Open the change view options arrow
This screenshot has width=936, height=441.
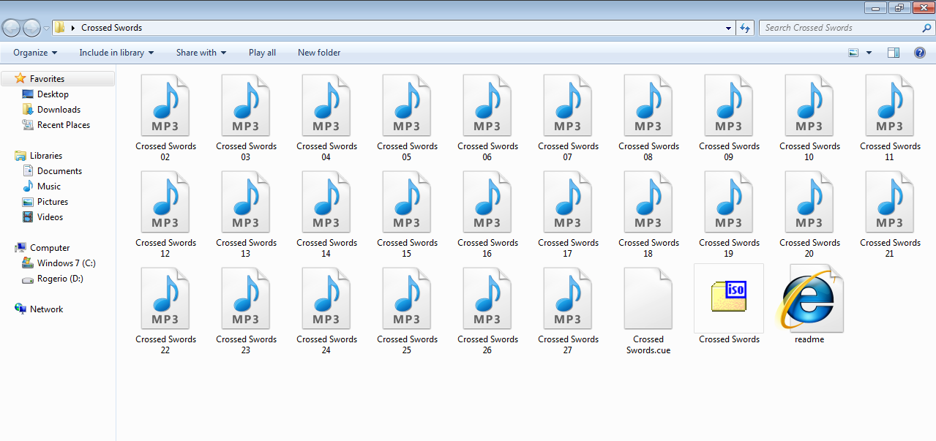click(869, 53)
